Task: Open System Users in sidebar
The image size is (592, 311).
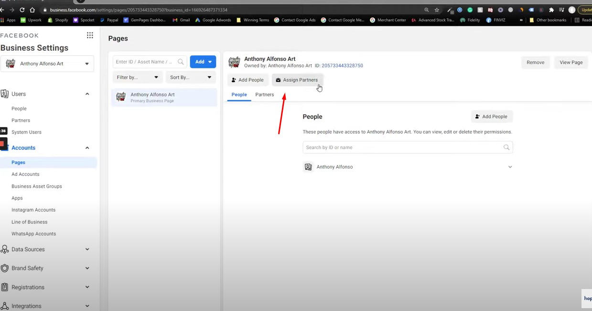Action: 26,132
